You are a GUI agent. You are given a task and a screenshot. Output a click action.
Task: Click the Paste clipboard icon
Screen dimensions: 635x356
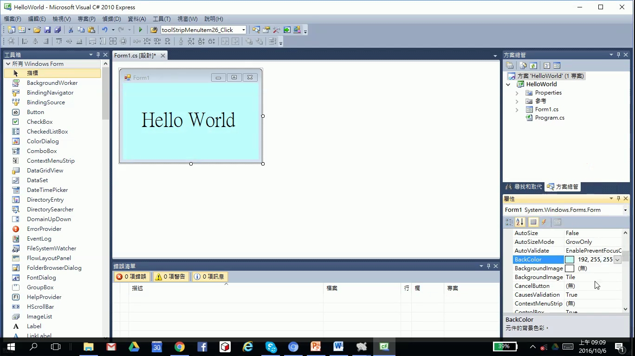(91, 30)
